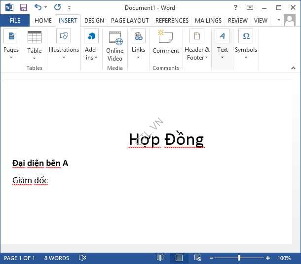The image size is (301, 264).
Task: Open Word Help question mark
Action: coord(235,7)
